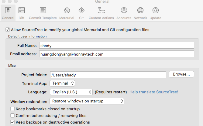
Task: Click into the Full Name text field
Action: [116, 45]
